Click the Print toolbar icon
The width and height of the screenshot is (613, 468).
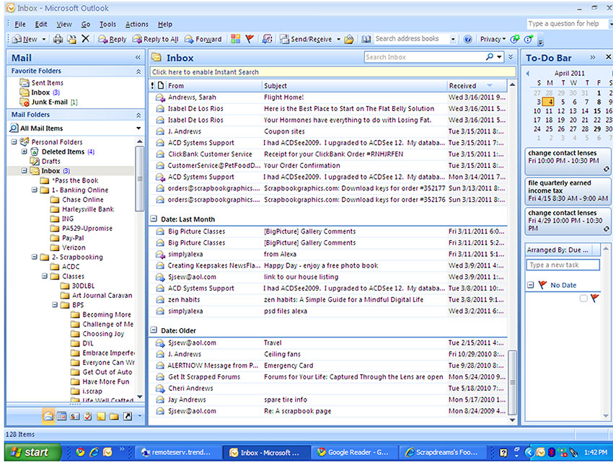58,39
